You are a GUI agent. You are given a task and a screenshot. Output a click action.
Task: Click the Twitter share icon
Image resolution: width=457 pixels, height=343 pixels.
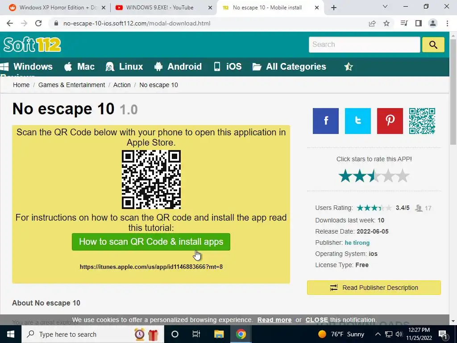[357, 121]
